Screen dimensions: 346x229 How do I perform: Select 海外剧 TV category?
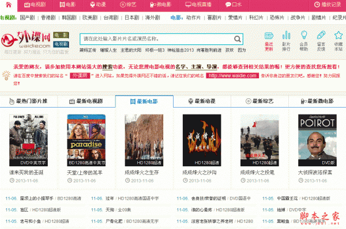coord(152,18)
